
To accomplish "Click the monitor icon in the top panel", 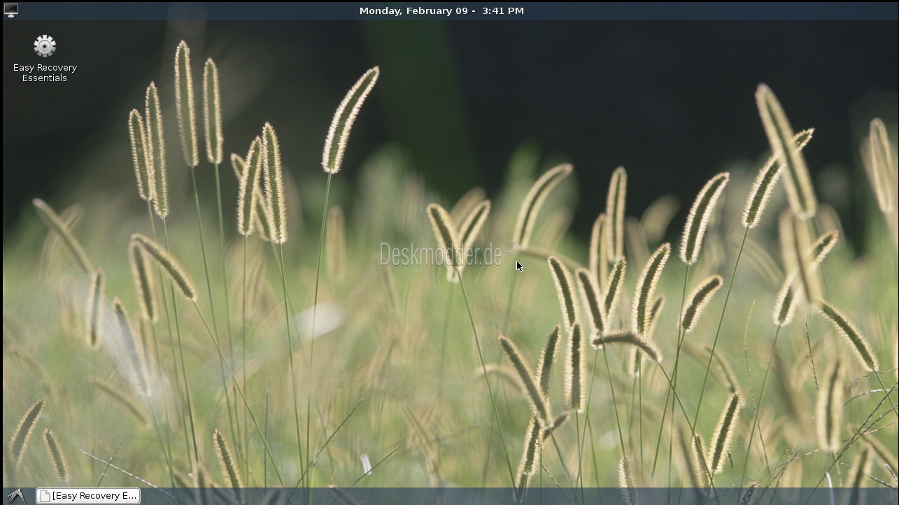I will 11,10.
